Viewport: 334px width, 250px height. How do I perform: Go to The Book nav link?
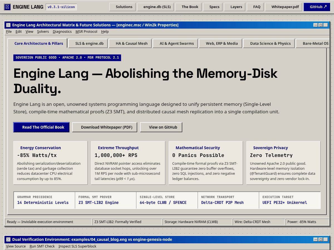(188, 7)
